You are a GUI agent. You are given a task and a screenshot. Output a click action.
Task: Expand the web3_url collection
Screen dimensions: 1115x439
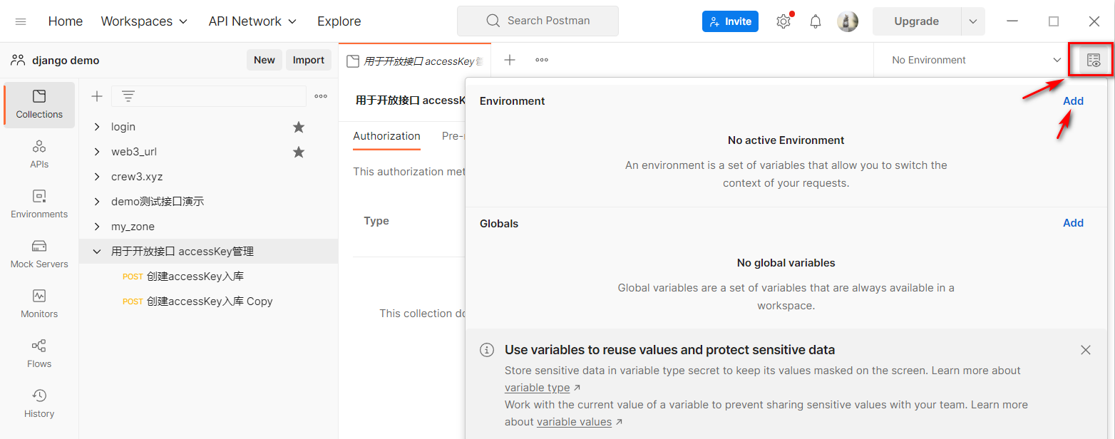click(97, 152)
